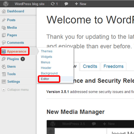Open the Posts menu
Image resolution: width=134 pixels, height=134 pixels.
tap(11, 20)
